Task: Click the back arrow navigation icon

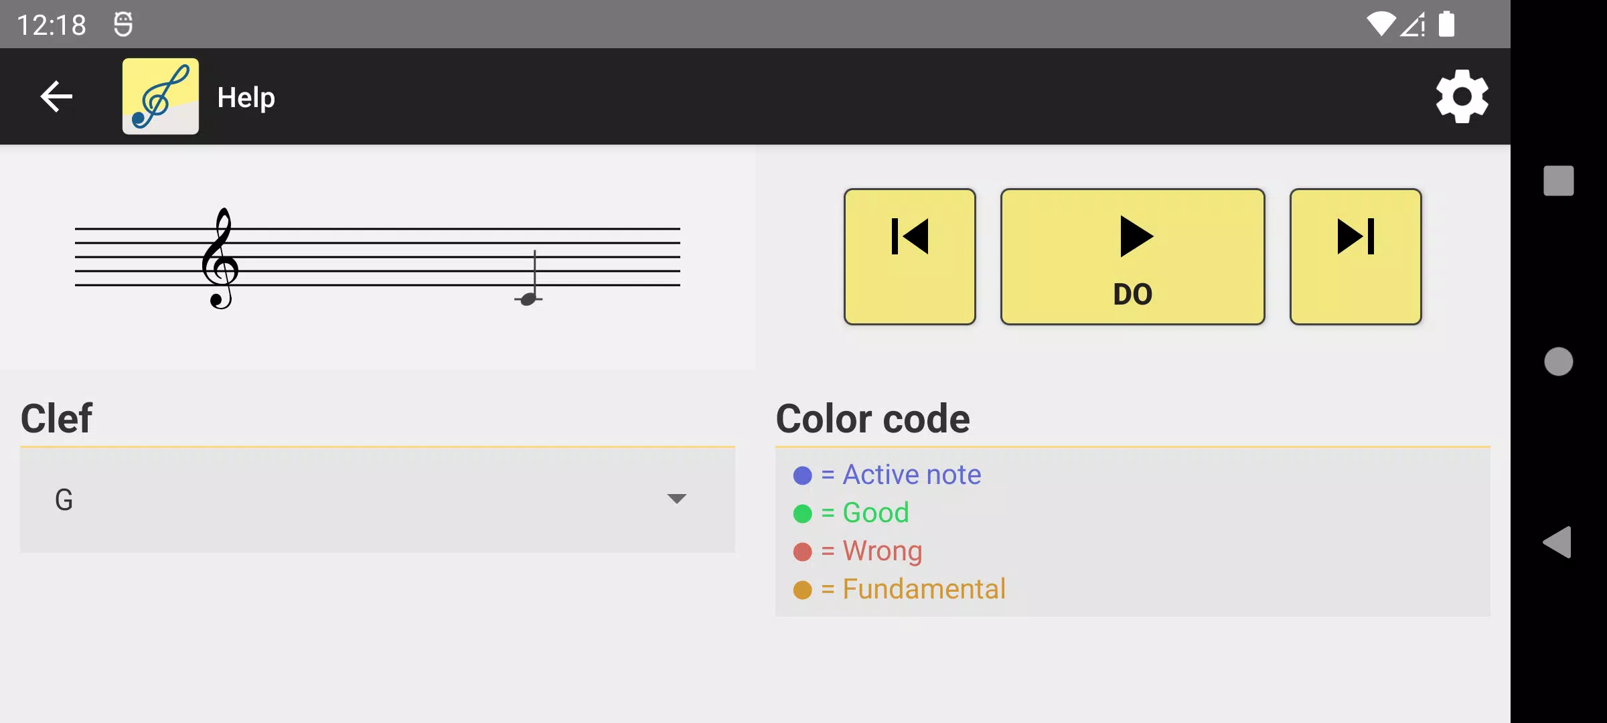Action: [58, 96]
